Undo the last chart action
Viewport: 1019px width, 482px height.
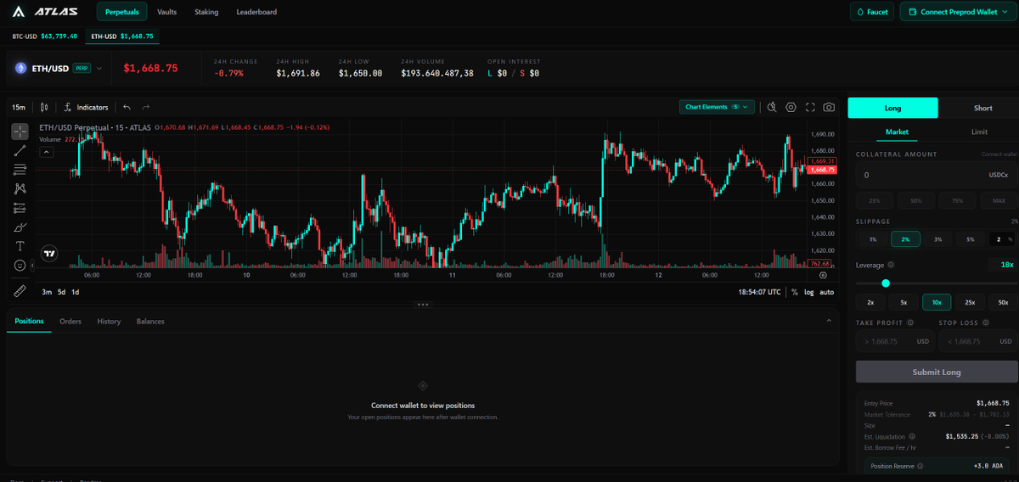[x=127, y=108]
